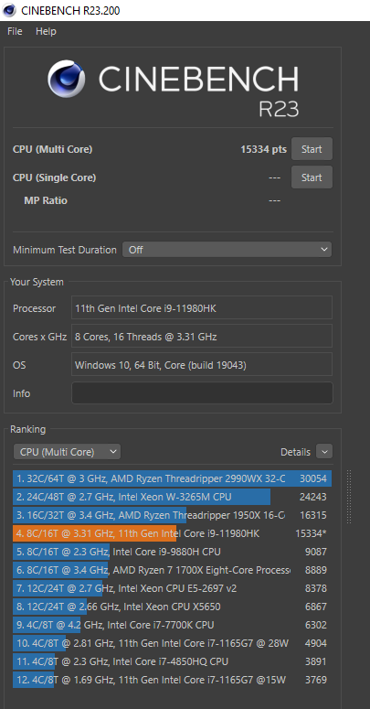Select the Threadripper 2990WX ranking entry
The height and width of the screenshot is (709, 370).
(x=172, y=478)
